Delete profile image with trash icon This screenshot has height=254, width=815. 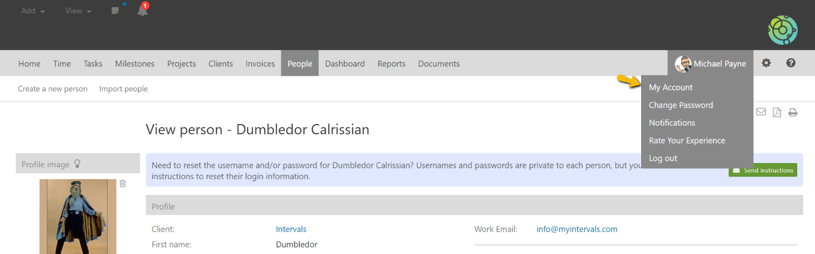tap(123, 184)
